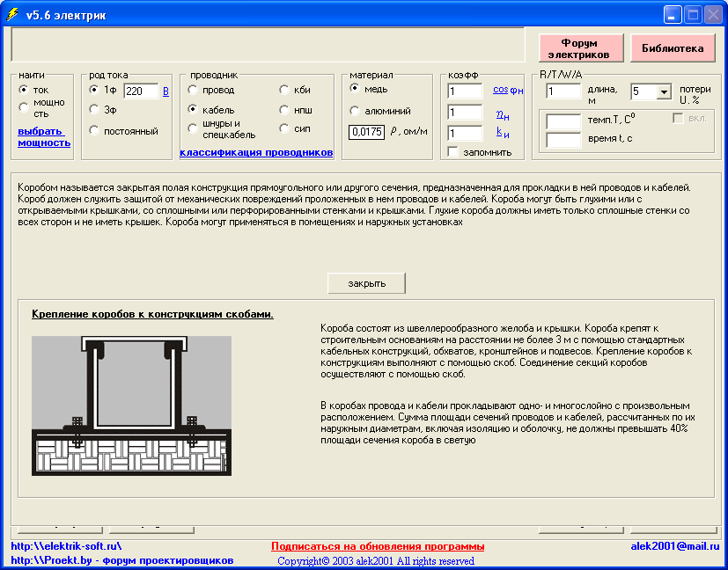Focus the efficiency η coefficient input
Viewport: 728px width, 570px height.
[465, 112]
